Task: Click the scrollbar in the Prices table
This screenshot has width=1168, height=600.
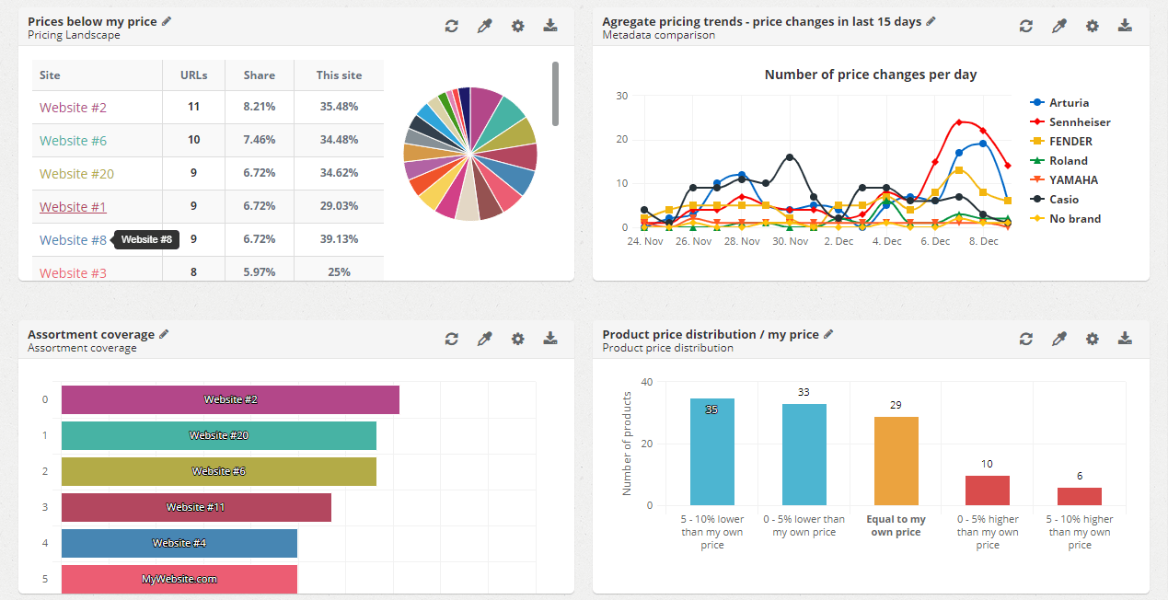Action: click(x=556, y=92)
